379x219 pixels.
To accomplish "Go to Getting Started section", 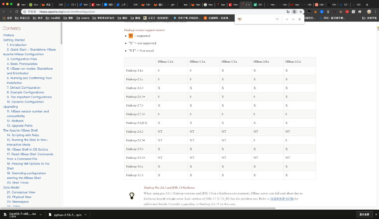I will [14, 40].
